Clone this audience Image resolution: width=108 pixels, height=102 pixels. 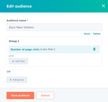point(87,34)
